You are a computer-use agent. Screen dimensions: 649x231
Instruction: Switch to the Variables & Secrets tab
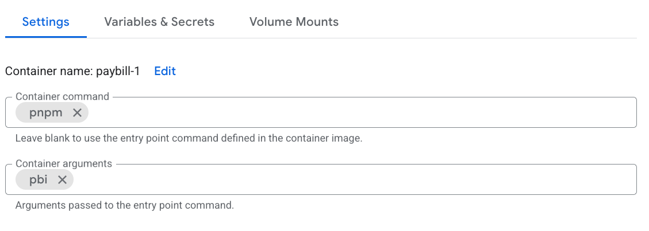pyautogui.click(x=159, y=22)
